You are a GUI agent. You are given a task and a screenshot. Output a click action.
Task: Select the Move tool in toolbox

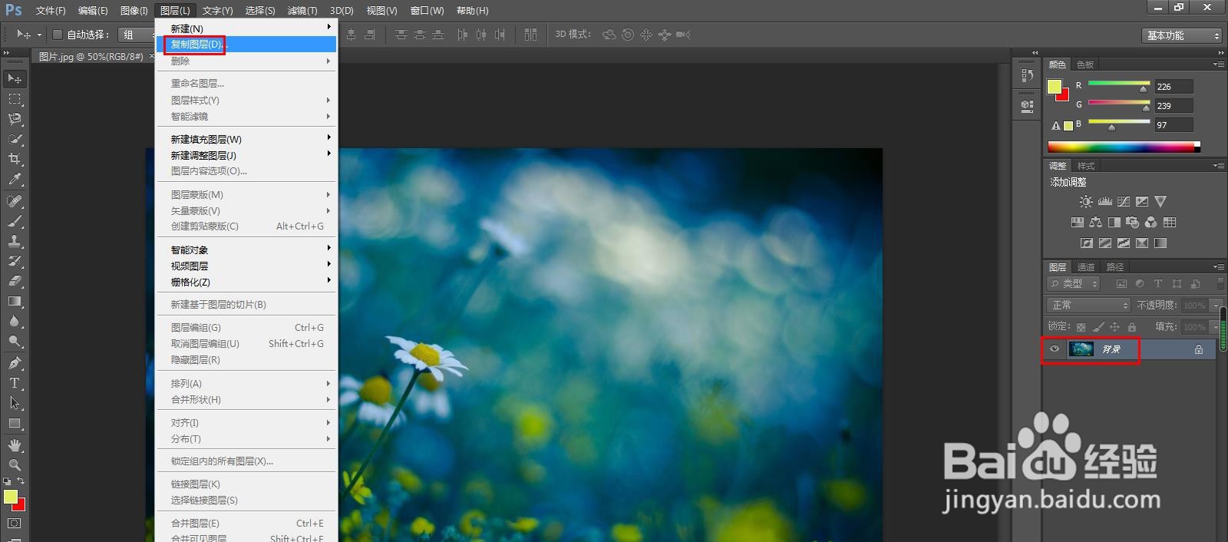point(15,78)
